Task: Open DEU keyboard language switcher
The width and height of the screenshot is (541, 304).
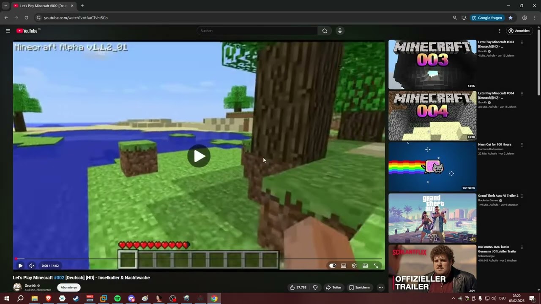Action: (x=502, y=299)
